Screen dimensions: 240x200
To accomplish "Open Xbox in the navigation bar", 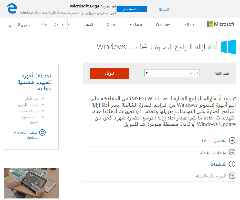I will (111, 25).
